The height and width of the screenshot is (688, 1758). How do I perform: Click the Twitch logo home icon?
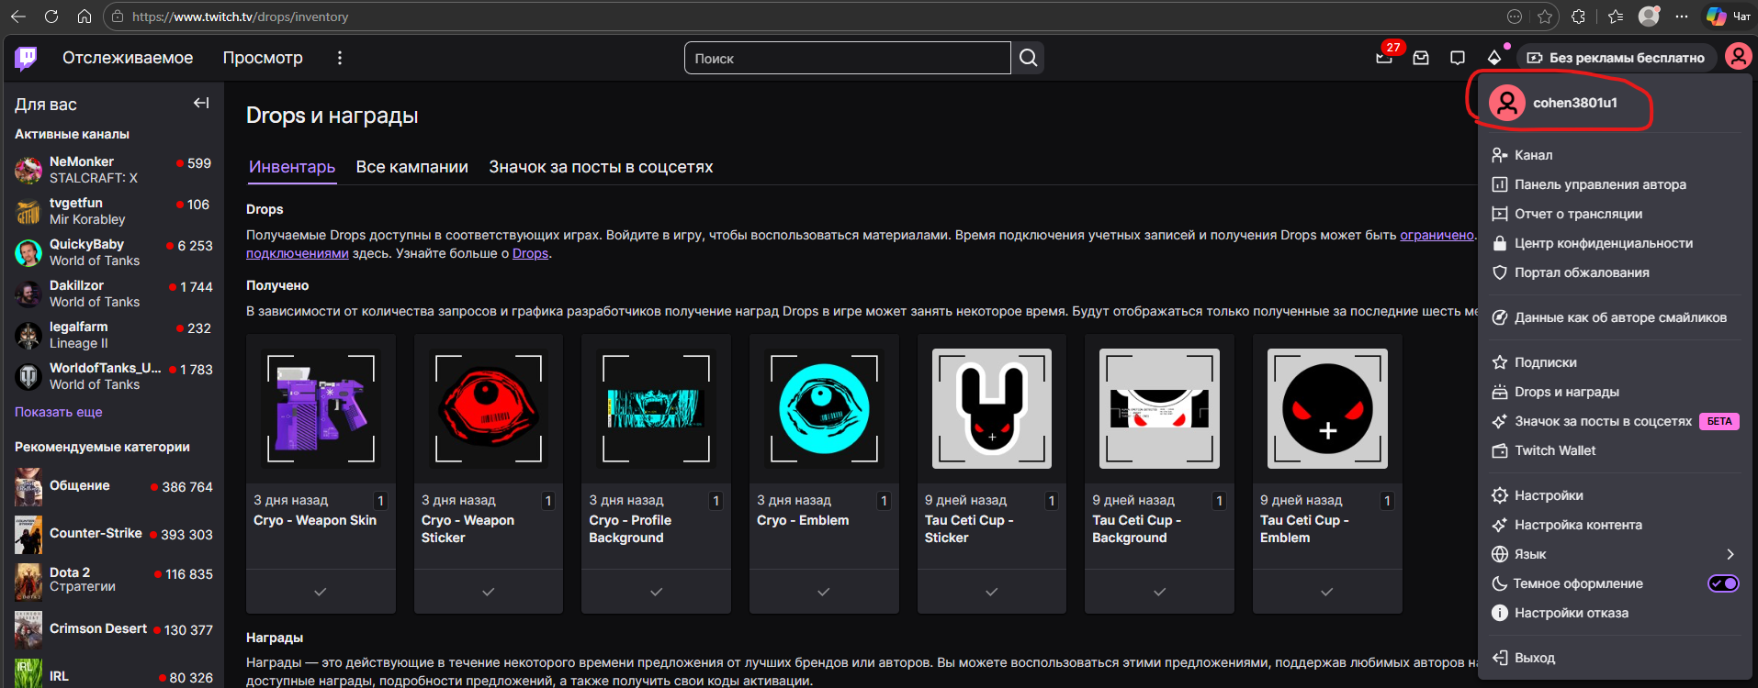click(x=26, y=58)
